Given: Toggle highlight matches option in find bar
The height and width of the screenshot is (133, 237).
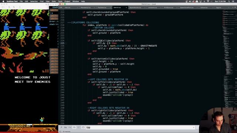Looking at the screenshot, I should (83, 127).
